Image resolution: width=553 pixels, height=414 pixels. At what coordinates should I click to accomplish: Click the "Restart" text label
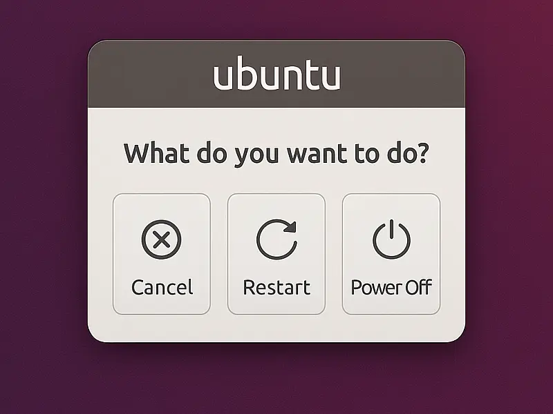(277, 287)
